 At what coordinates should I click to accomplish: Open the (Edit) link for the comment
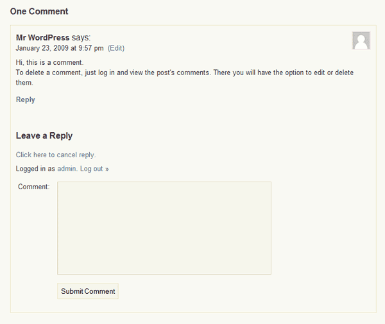coord(116,48)
